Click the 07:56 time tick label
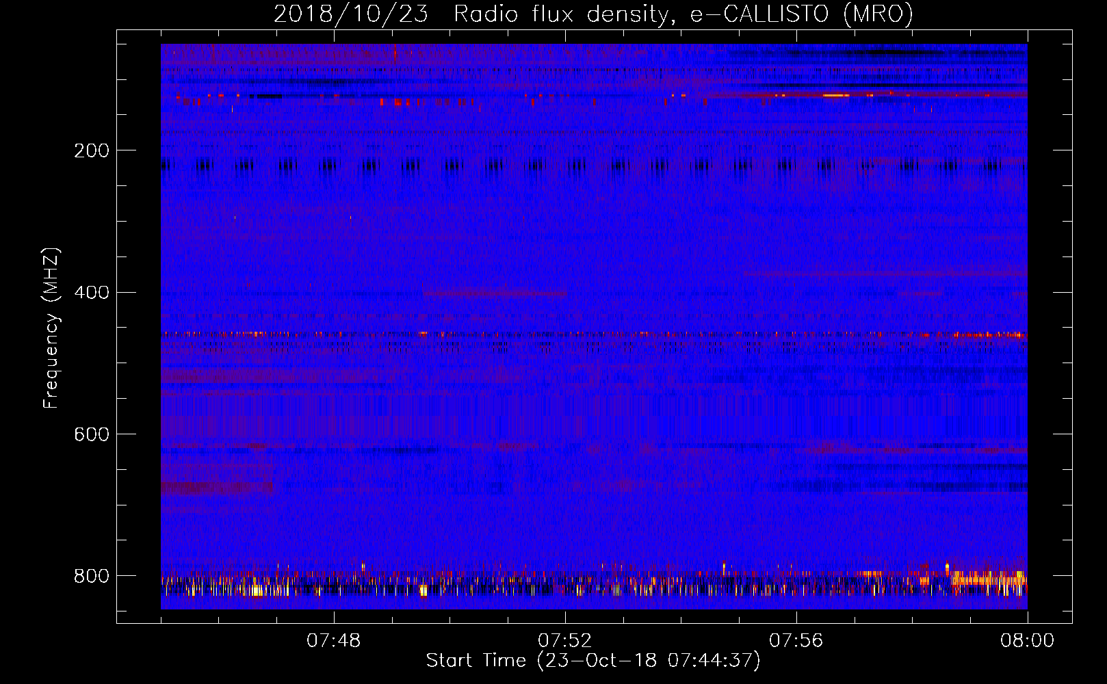The image size is (1107, 684). [796, 641]
